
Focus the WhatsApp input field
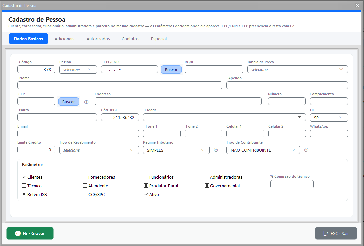329,134
